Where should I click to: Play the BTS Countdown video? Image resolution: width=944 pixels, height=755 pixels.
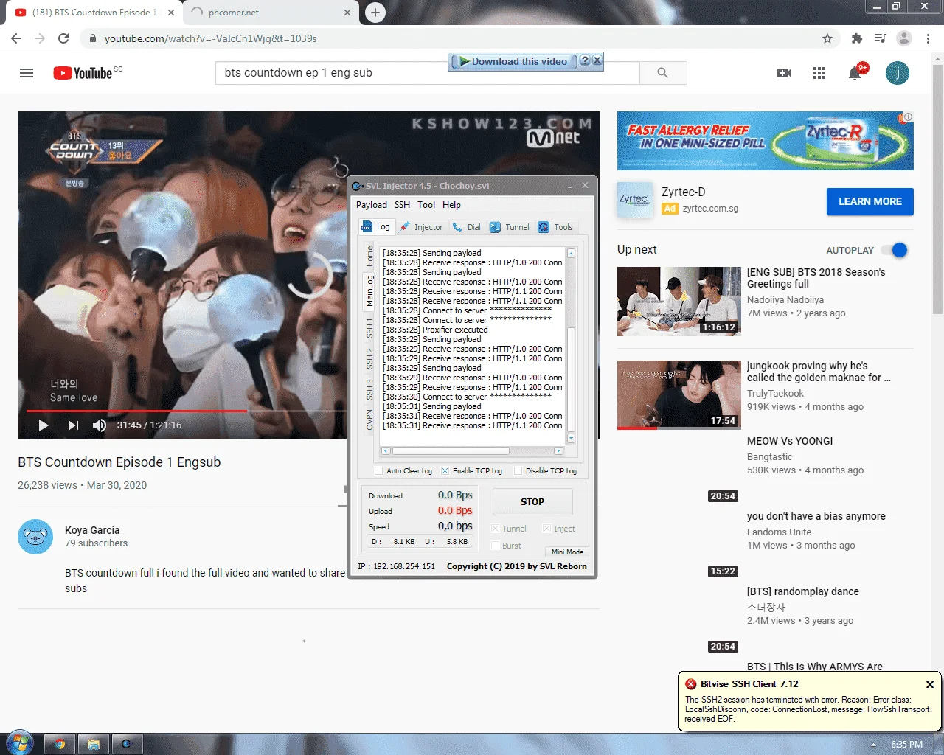[x=44, y=425]
